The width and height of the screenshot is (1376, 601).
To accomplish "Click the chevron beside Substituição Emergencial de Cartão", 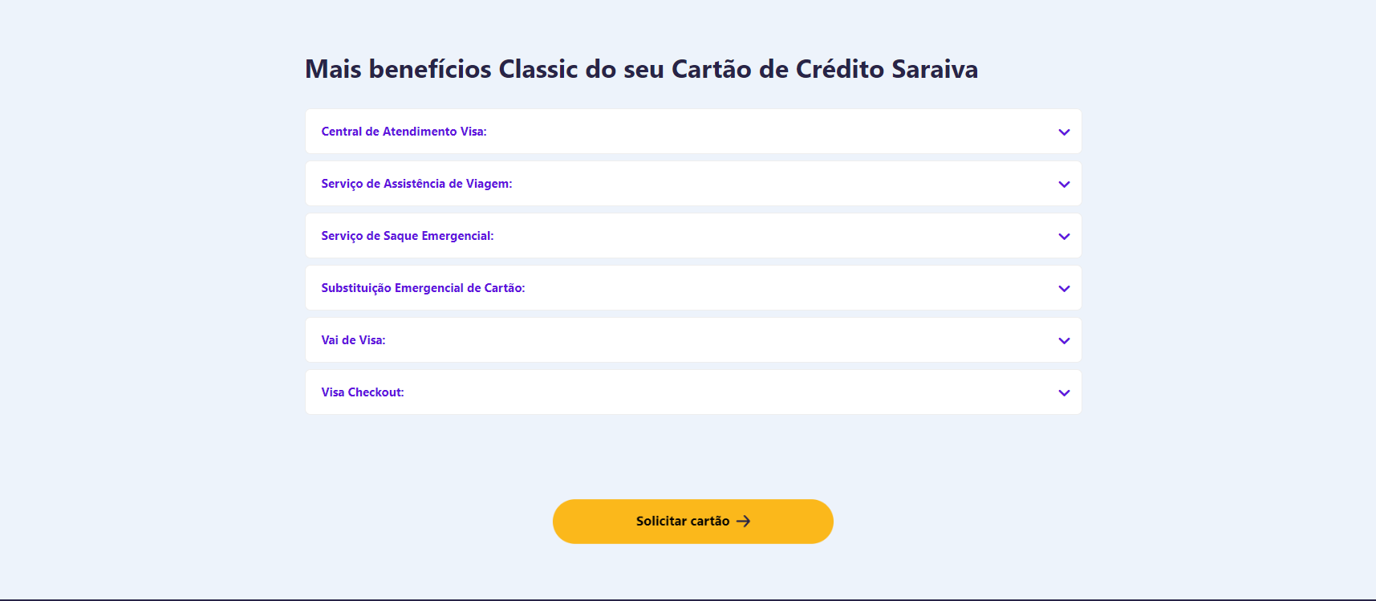I will (x=1064, y=289).
